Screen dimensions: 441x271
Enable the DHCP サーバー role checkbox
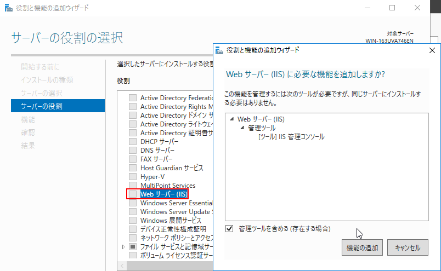click(132, 142)
